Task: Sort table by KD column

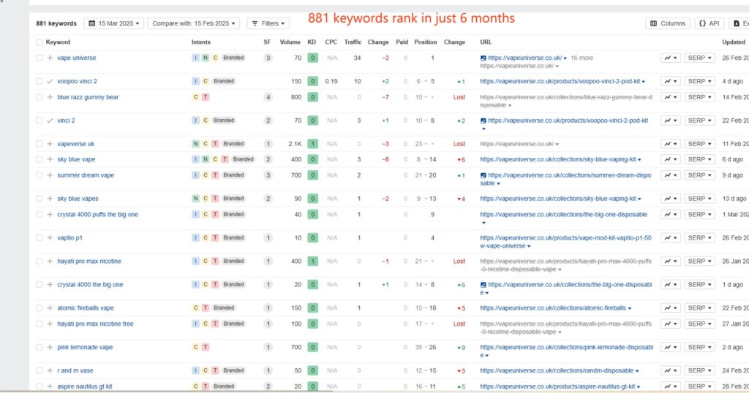Action: pyautogui.click(x=312, y=42)
